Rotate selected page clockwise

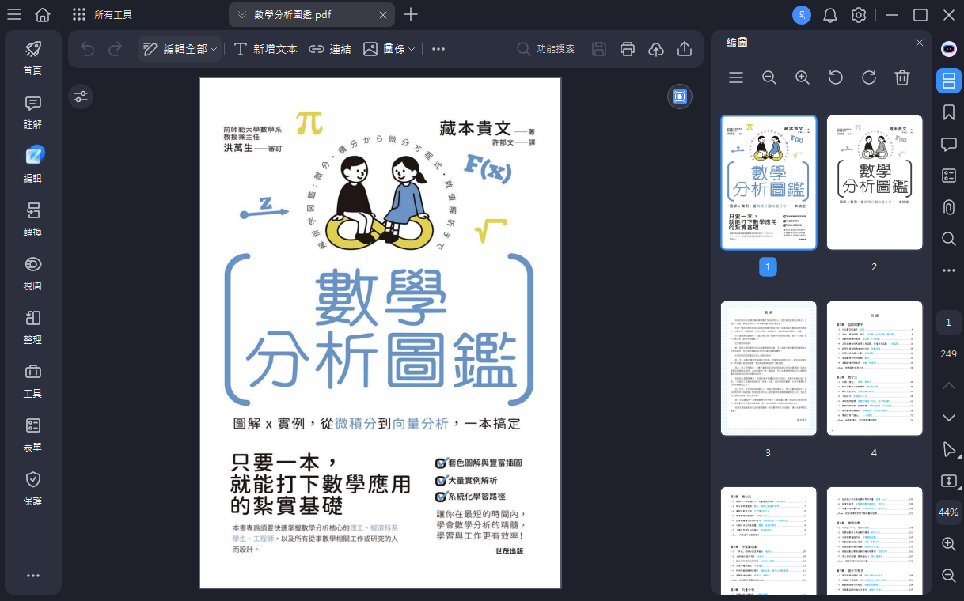click(869, 77)
